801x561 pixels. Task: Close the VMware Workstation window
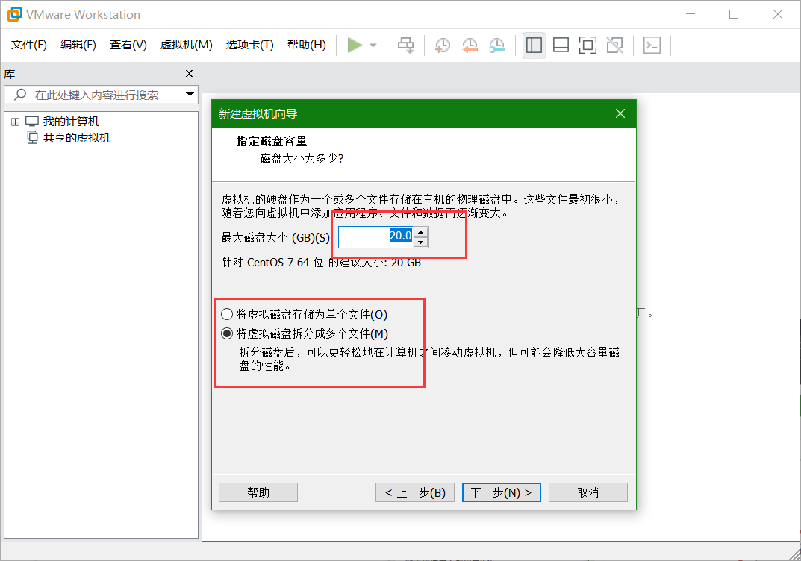click(778, 14)
